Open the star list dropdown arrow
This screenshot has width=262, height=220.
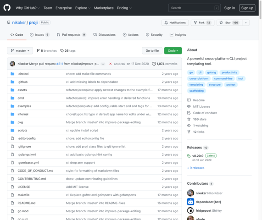[246, 22]
